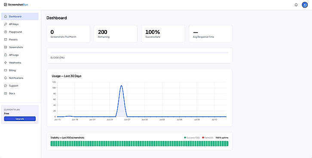Click the 100% Success Rate card
Viewport: 312px width, 158px height.
(x=163, y=34)
